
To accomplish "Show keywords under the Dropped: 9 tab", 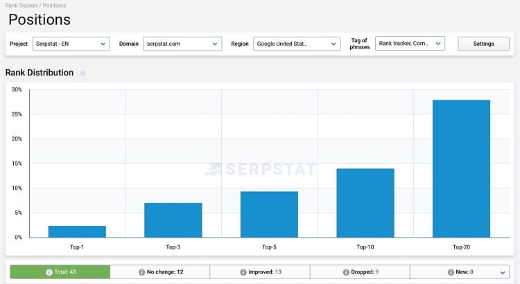I will pyautogui.click(x=360, y=272).
